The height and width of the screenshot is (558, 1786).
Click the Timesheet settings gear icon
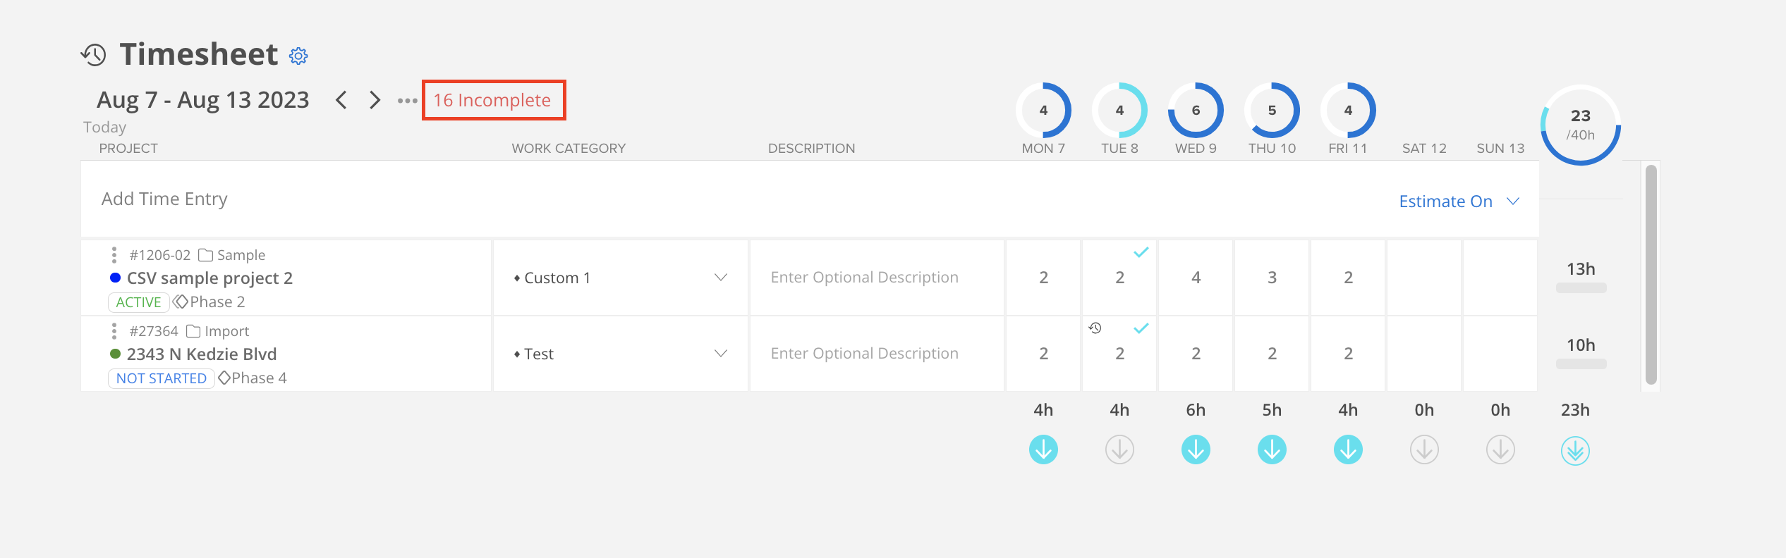pos(298,55)
